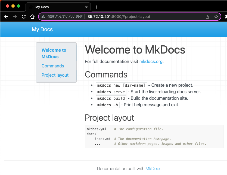Click the address bar URL
This screenshot has width=227, height=175.
119,17
